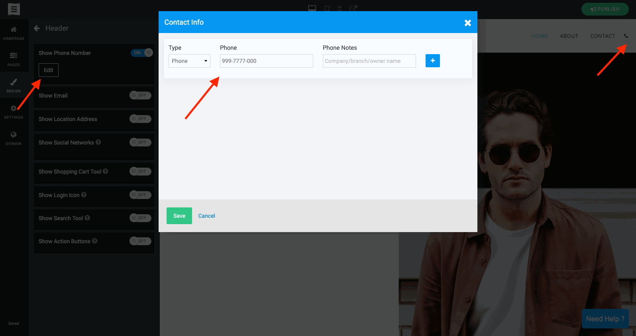The width and height of the screenshot is (636, 336).
Task: Open site in new window icon
Action: pos(353,8)
